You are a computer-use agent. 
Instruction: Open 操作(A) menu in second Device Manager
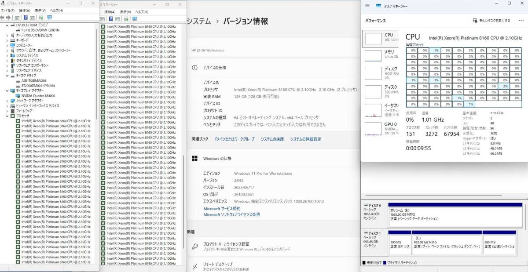pyautogui.click(x=110, y=12)
